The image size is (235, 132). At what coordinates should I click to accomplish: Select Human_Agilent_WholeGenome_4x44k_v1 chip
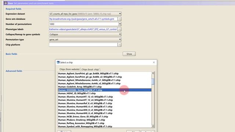coord(105,80)
